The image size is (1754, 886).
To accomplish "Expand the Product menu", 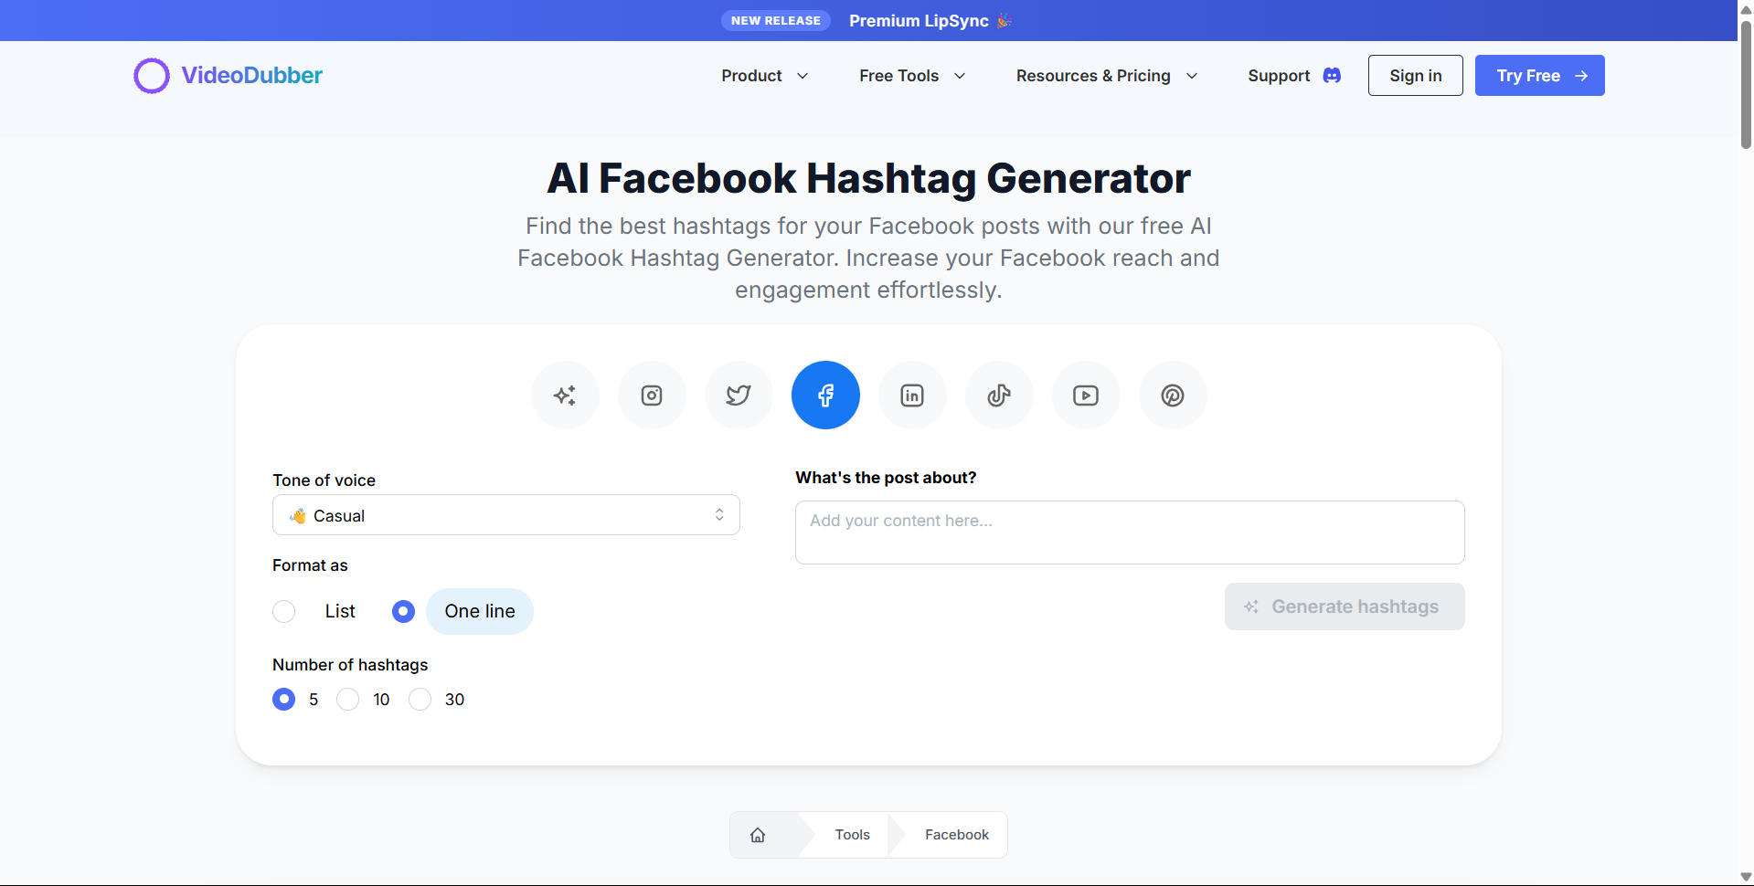I will 765,76.
